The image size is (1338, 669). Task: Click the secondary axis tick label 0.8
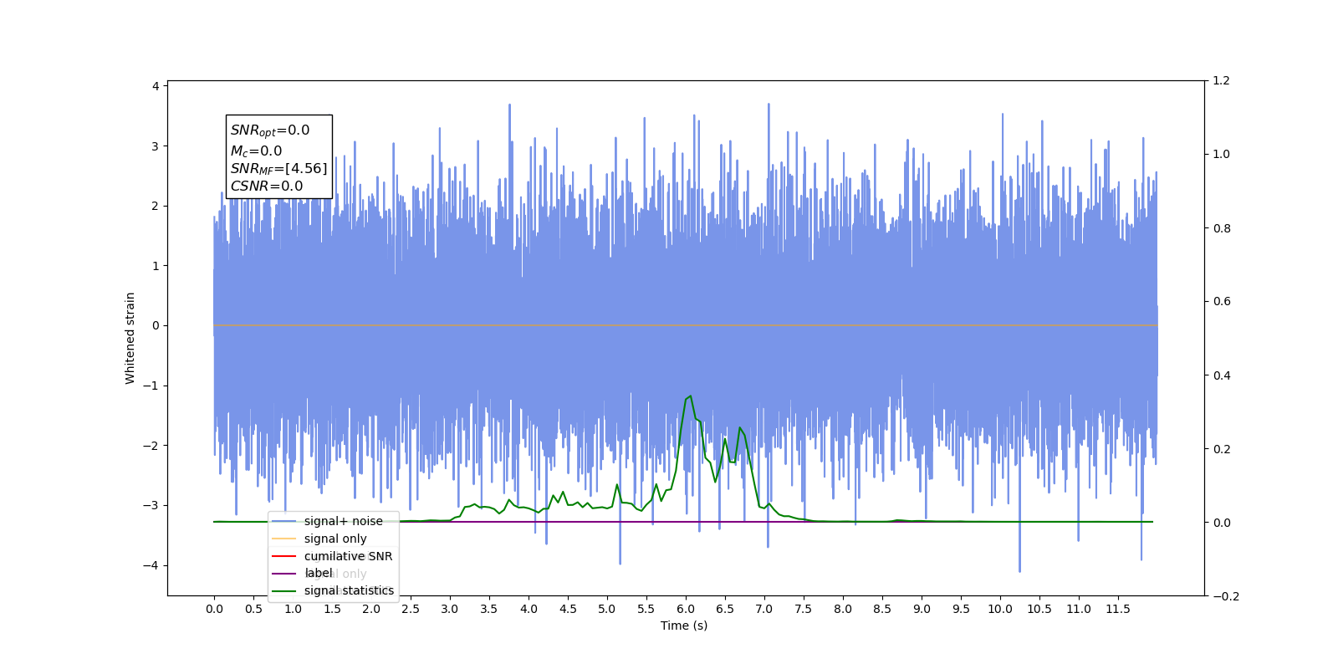1222,228
